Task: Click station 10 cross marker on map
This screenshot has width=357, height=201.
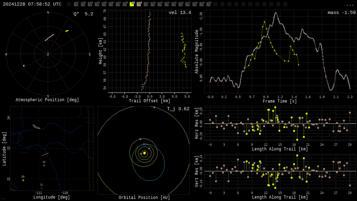Action: click(x=44, y=165)
